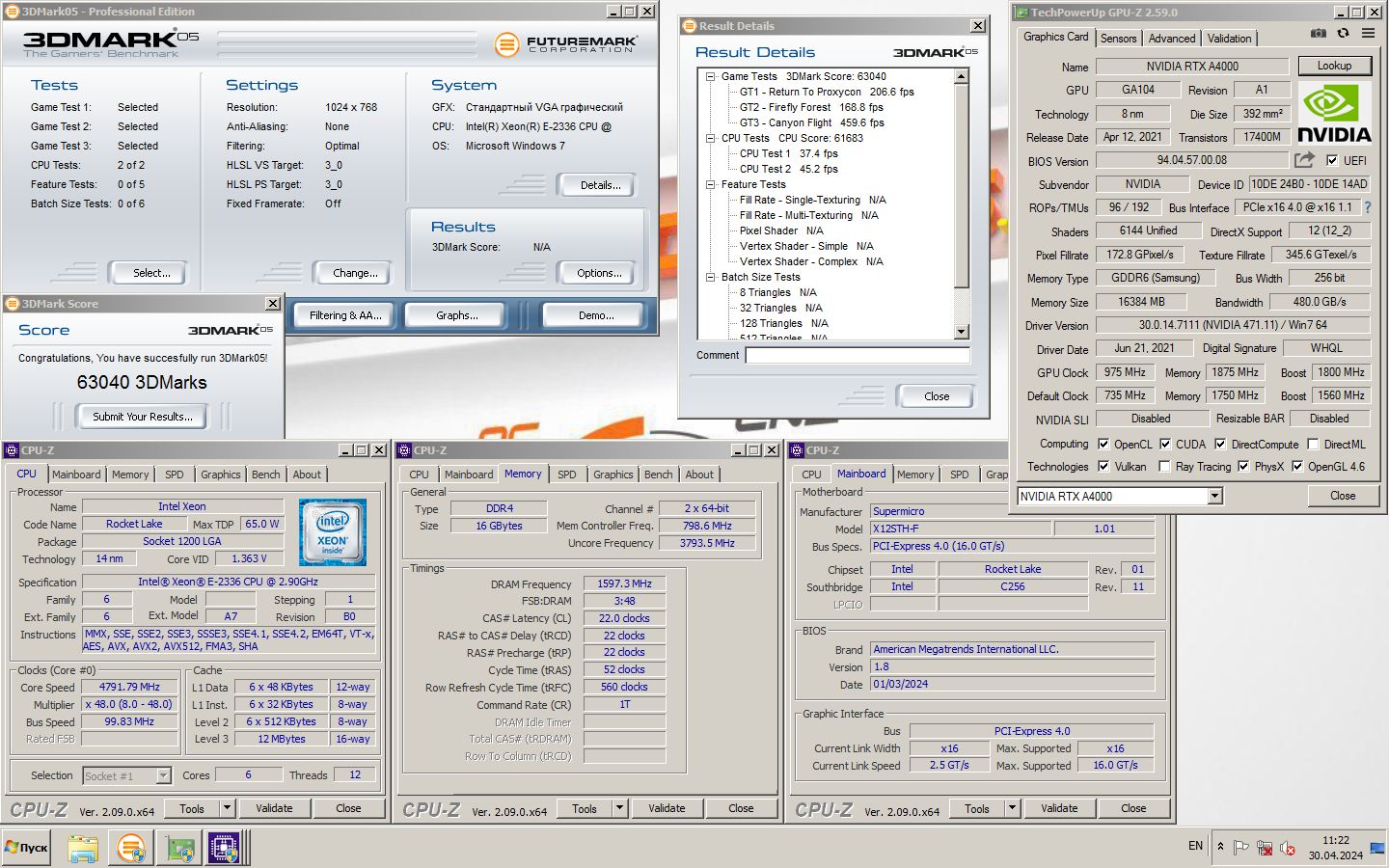Switch to the Sensors tab in GPU-Z
1389x868 pixels.
point(1118,38)
